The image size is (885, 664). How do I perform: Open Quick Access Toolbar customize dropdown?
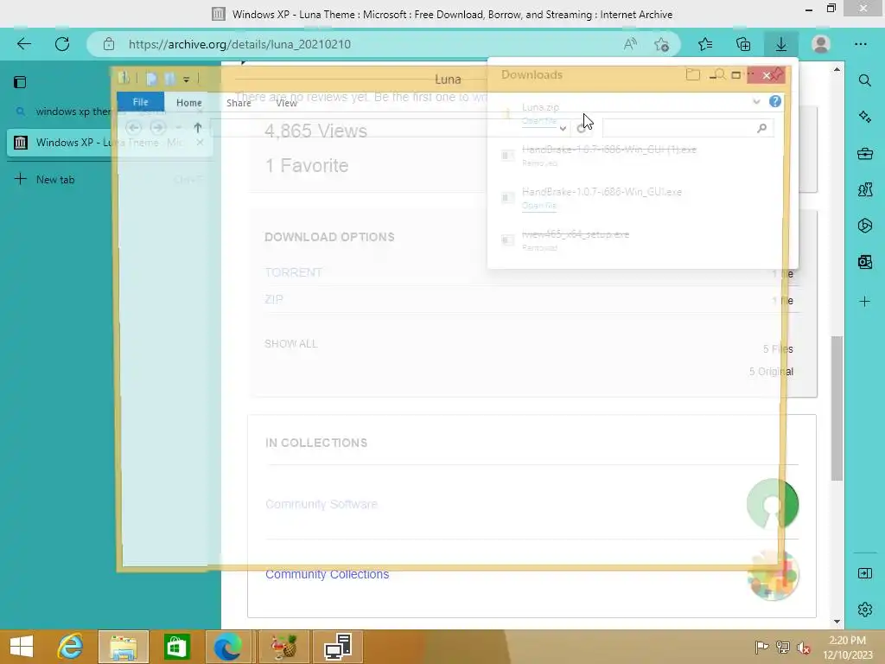187,79
